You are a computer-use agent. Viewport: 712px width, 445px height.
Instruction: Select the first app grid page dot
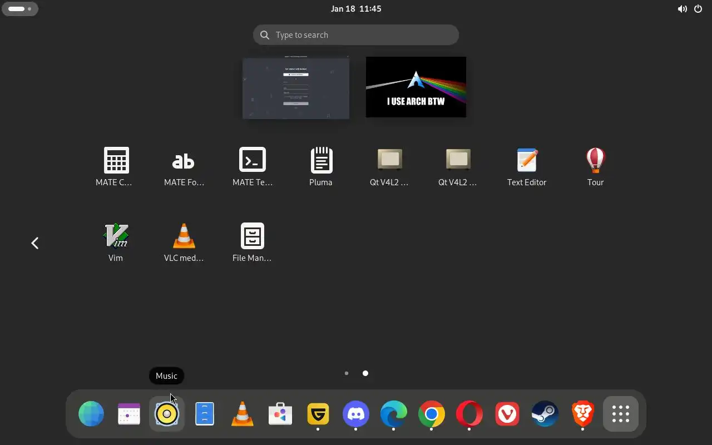[347, 373]
